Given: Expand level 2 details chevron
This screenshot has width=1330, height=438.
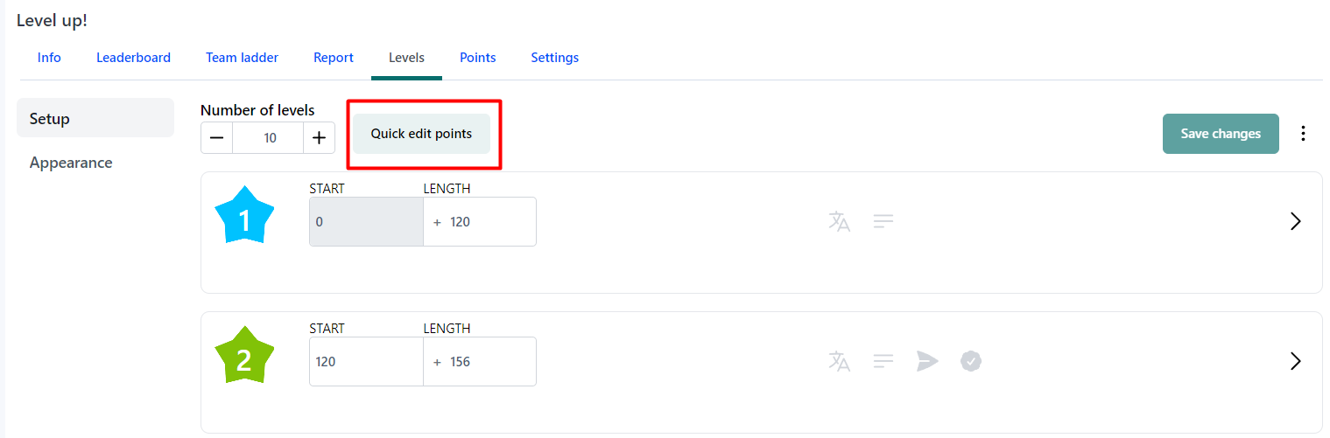Looking at the screenshot, I should [x=1296, y=361].
